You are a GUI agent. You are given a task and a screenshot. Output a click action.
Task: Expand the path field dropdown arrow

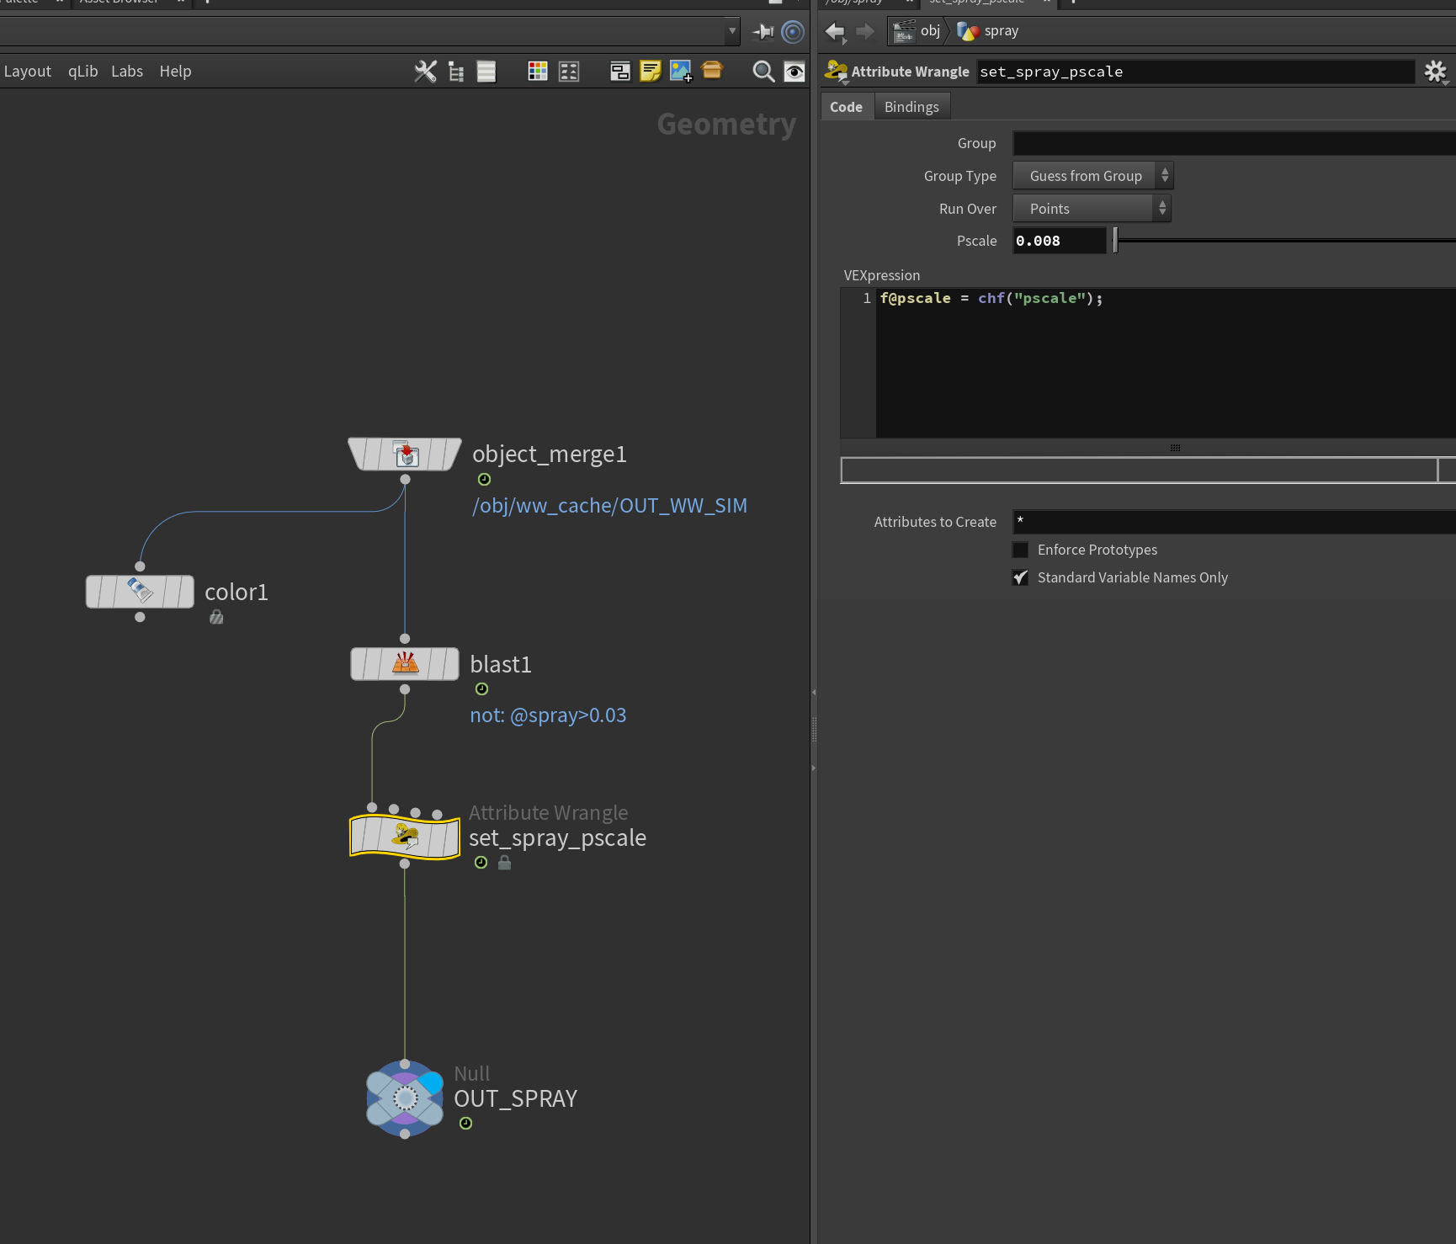pos(732,31)
